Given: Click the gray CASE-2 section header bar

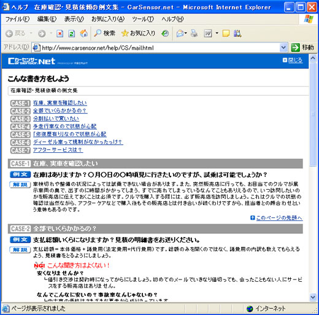Looking at the screenshot, I should point(155,228).
